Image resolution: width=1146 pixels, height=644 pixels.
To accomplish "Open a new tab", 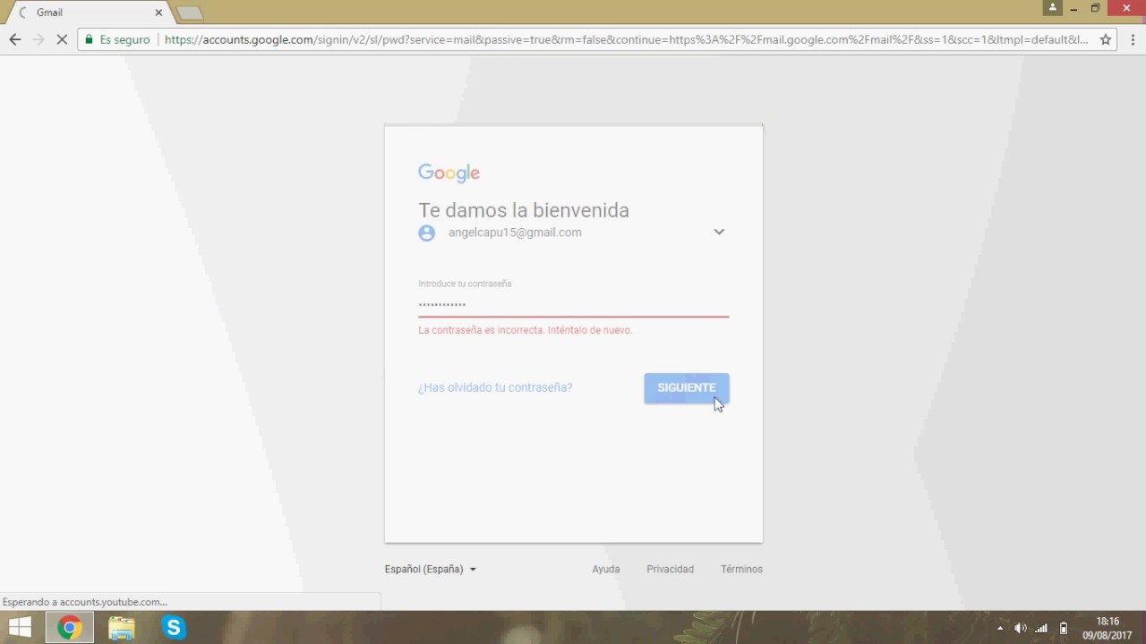I will (190, 13).
